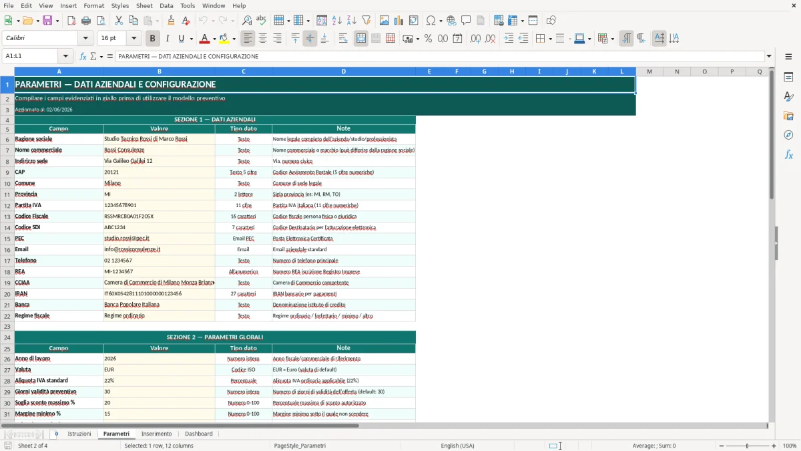Open the Function Wizard fx icon
Viewport: 801px width, 451px height.
pos(83,57)
